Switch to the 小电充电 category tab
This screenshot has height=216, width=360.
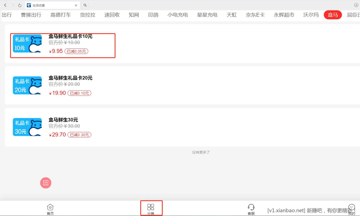178,15
